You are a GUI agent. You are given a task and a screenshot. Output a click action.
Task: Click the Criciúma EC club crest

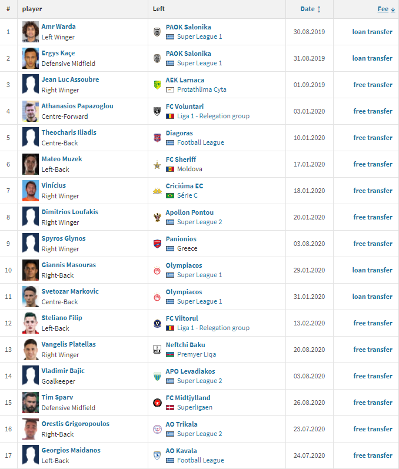point(157,191)
